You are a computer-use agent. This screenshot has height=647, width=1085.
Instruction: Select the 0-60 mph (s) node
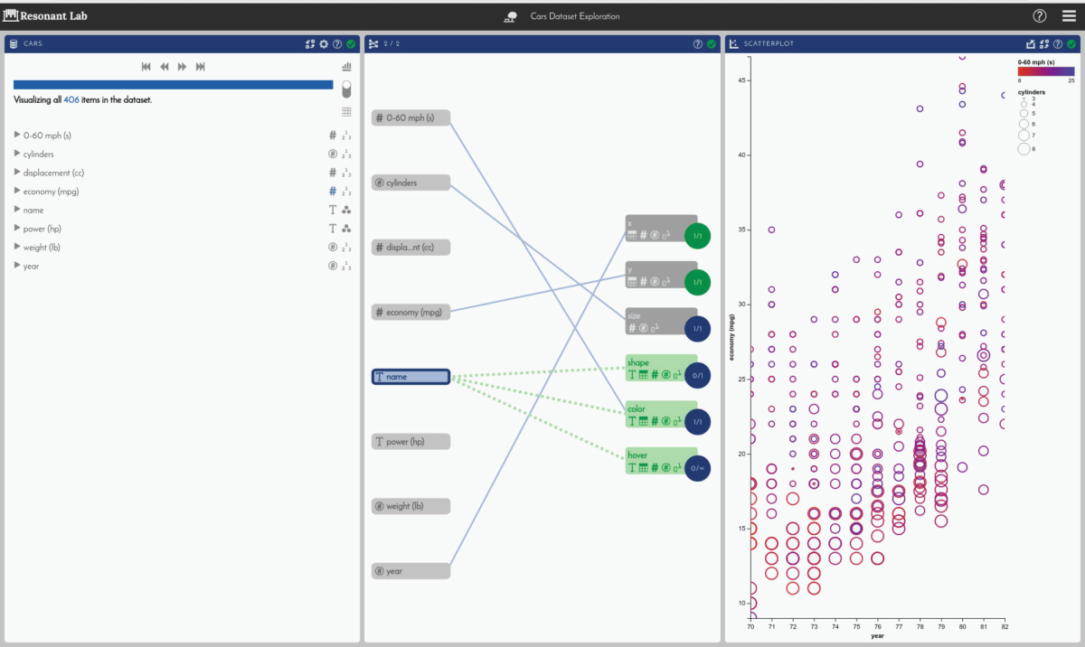coord(410,117)
